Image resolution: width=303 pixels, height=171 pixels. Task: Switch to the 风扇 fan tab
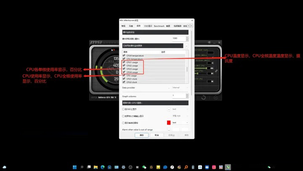pos(131,26)
